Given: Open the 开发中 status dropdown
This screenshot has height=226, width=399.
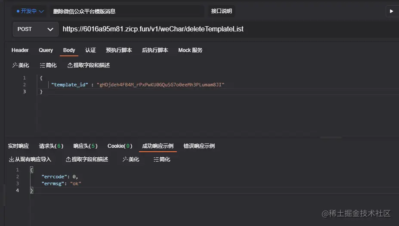Looking at the screenshot, I should point(30,11).
